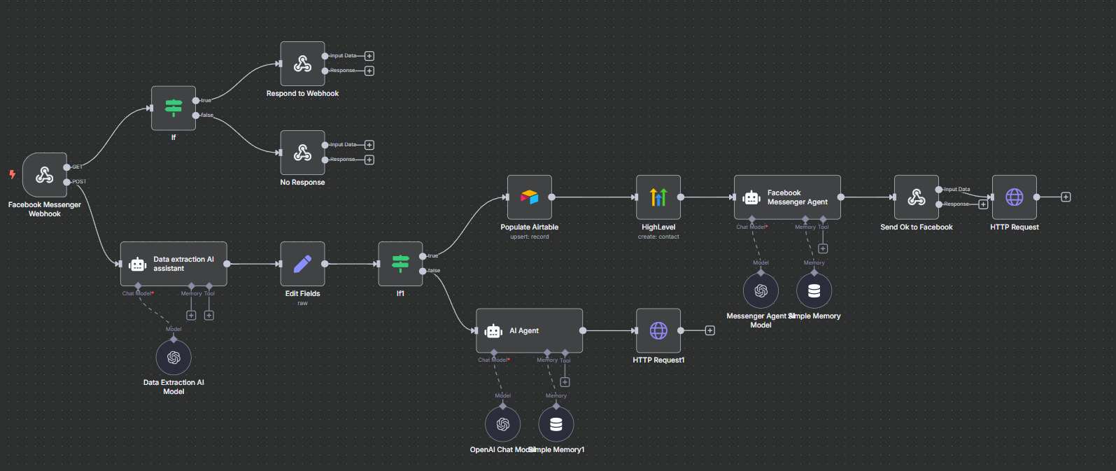Viewport: 1116px width, 471px height.
Task: Open the Send Ok to Facebook node
Action: (917, 197)
